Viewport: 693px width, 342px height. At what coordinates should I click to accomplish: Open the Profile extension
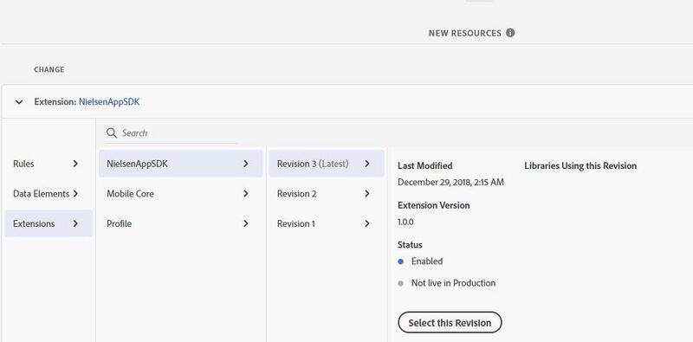(181, 223)
